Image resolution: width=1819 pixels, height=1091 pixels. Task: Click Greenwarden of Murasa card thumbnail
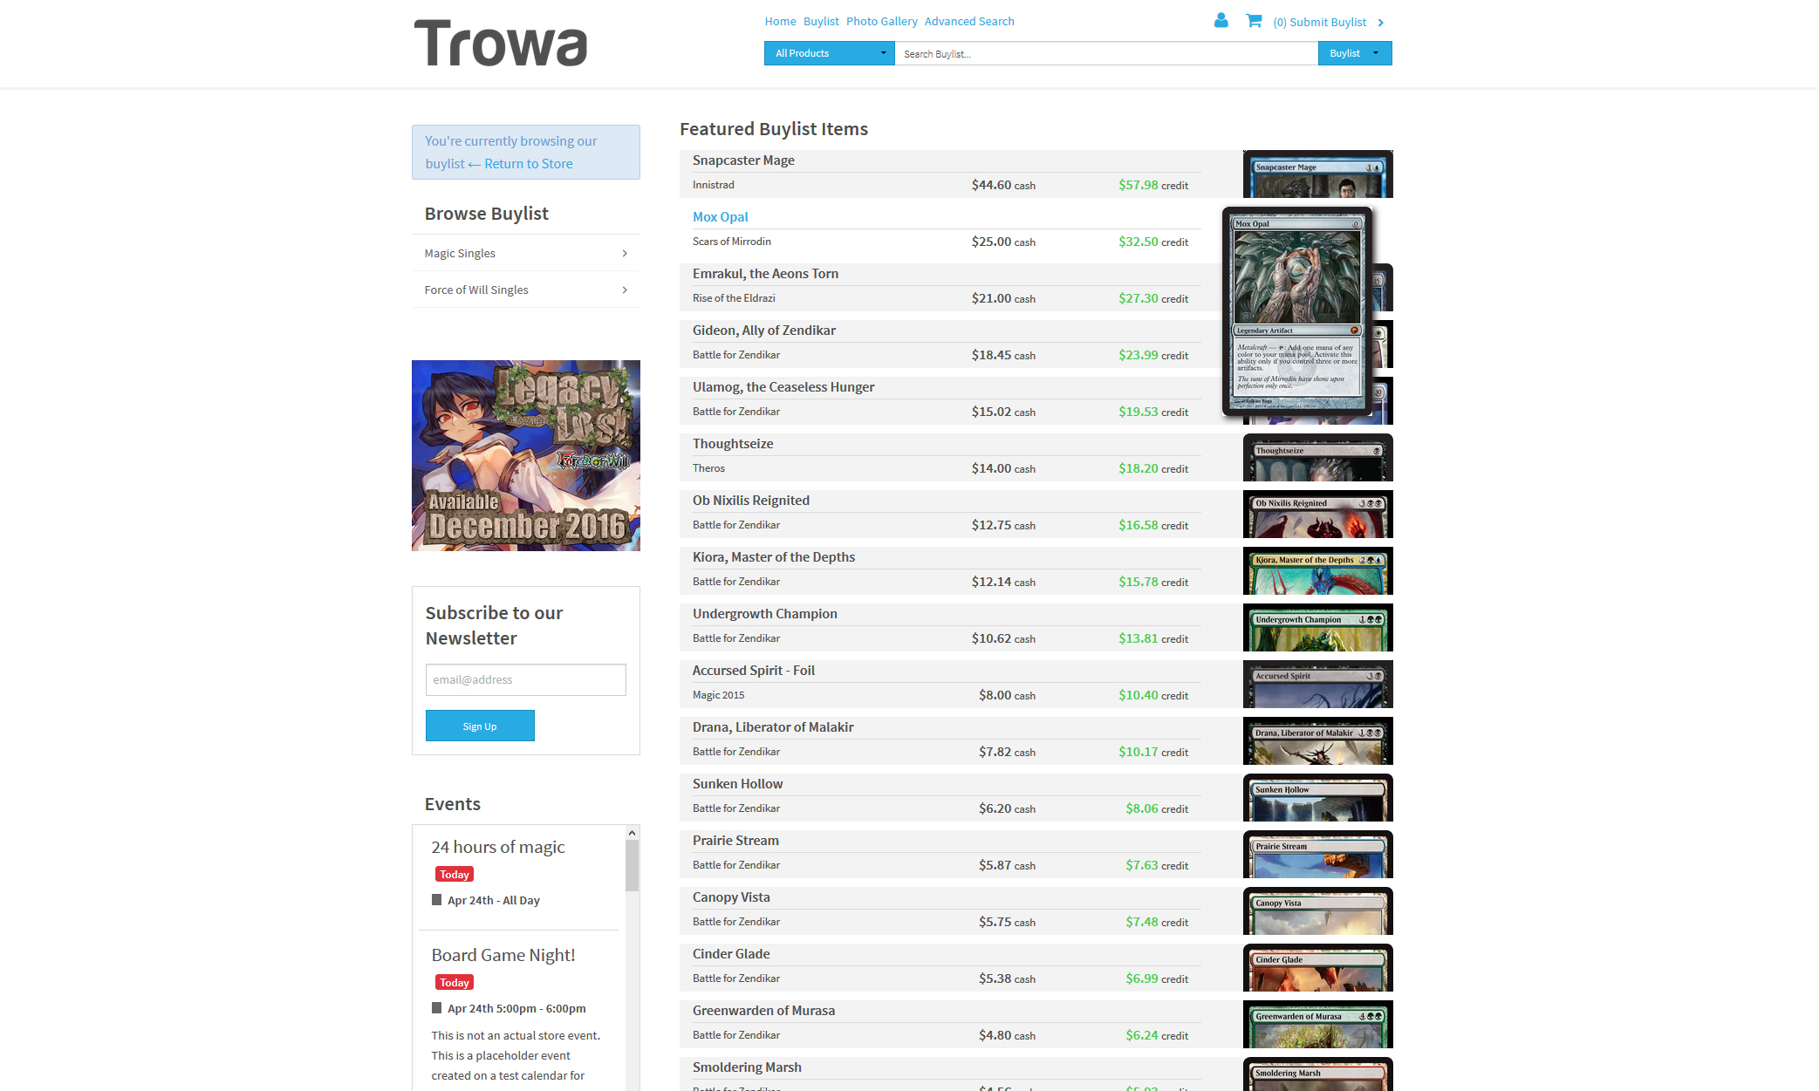tap(1317, 1025)
